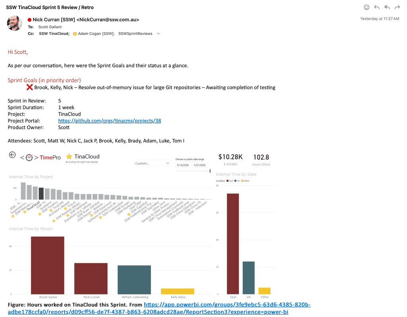Click the gold star beside TinaCloud title

(x=69, y=157)
